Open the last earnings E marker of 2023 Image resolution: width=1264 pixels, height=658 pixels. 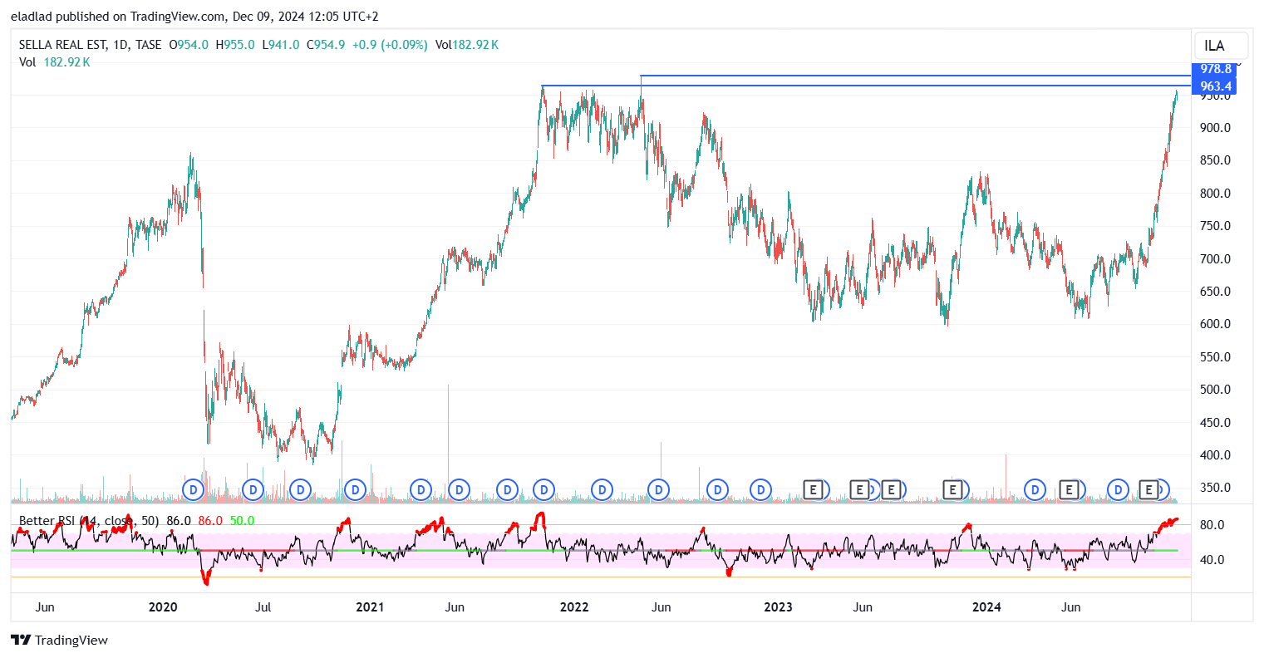click(954, 489)
